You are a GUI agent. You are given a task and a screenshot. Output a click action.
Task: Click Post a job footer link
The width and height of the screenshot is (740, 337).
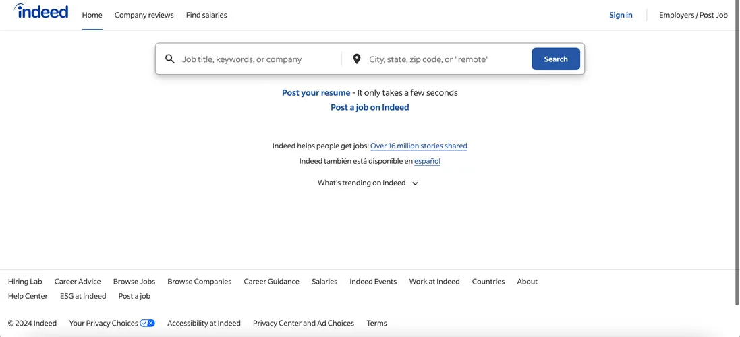coord(134,296)
